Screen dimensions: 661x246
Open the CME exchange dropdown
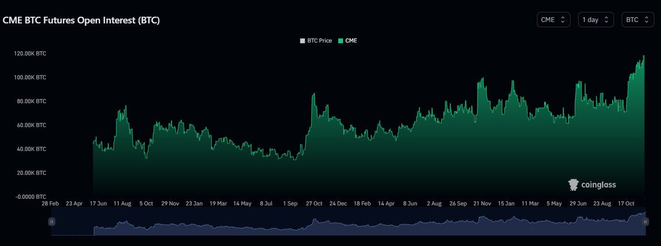click(x=554, y=20)
